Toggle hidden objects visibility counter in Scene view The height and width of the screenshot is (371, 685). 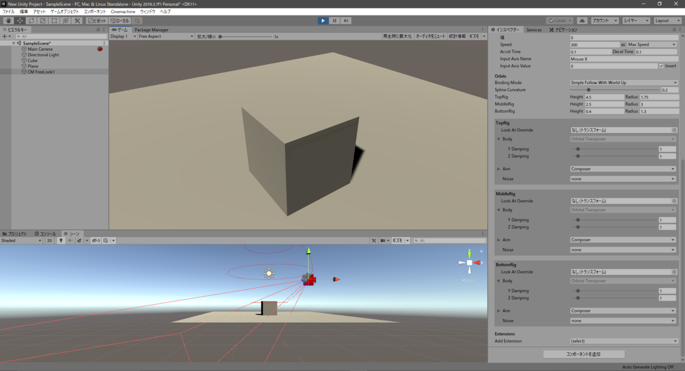[x=96, y=240]
